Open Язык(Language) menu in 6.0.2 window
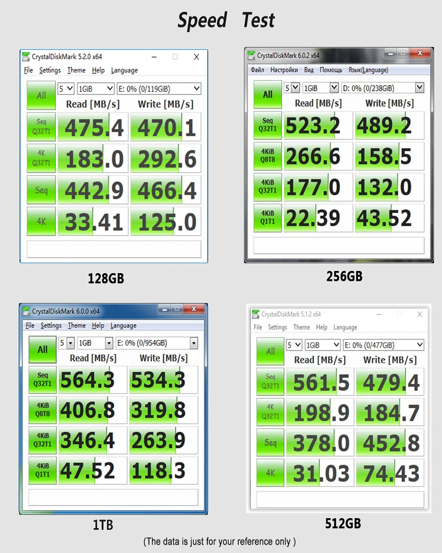Screen dimensions: 442x553 [x=369, y=70]
